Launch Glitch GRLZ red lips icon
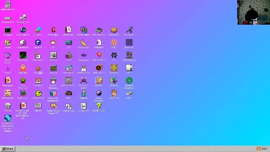This screenshot has width=270, height=152. (99, 55)
